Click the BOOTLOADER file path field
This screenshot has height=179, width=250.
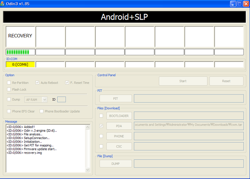click(189, 116)
